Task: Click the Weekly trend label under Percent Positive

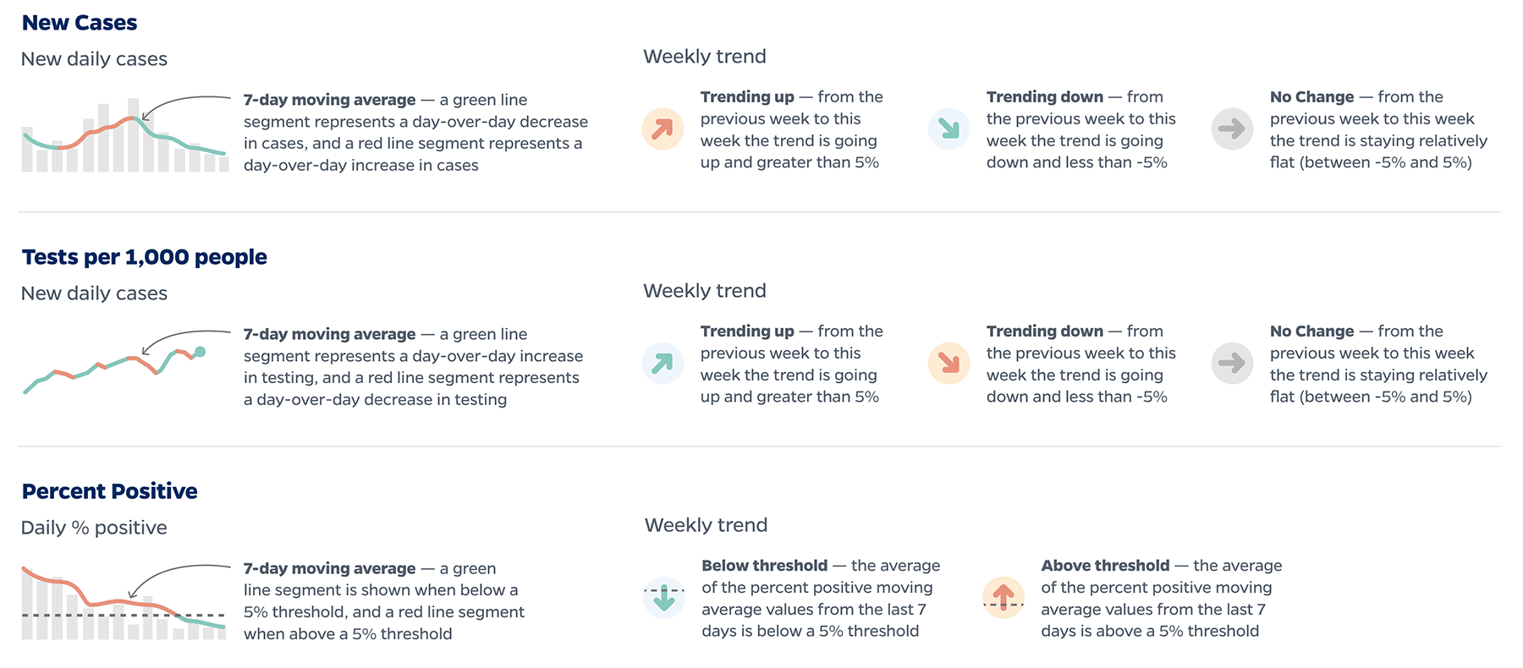Action: [706, 525]
